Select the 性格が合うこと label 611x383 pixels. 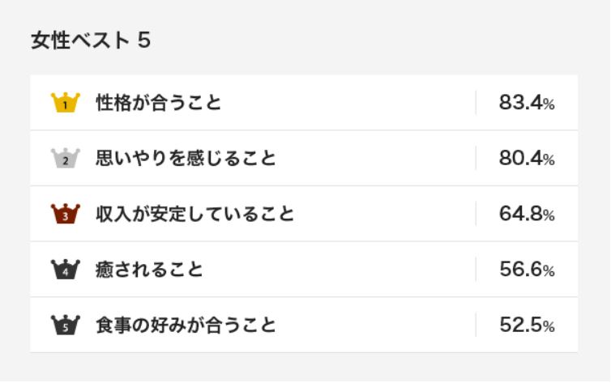pyautogui.click(x=158, y=103)
